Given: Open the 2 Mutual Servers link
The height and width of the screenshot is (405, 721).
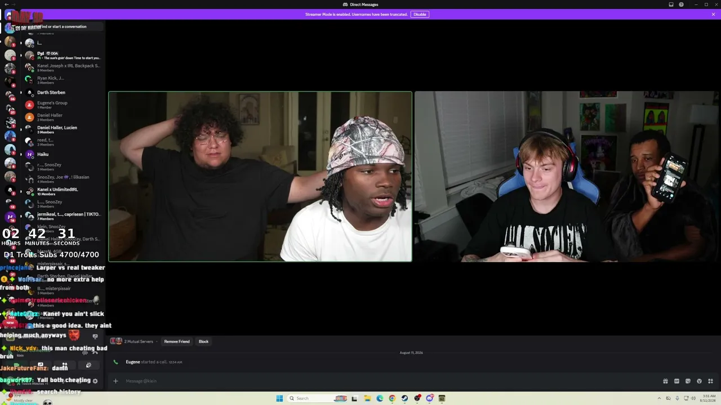Looking at the screenshot, I should [139, 341].
